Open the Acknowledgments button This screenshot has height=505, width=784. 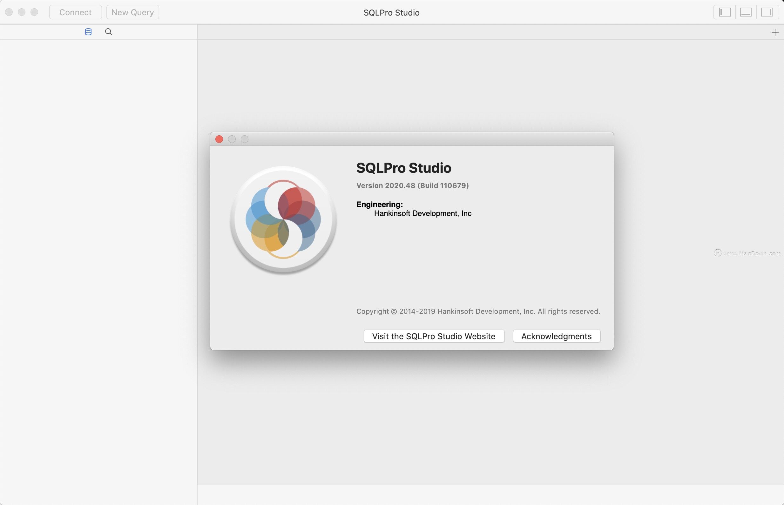(557, 336)
